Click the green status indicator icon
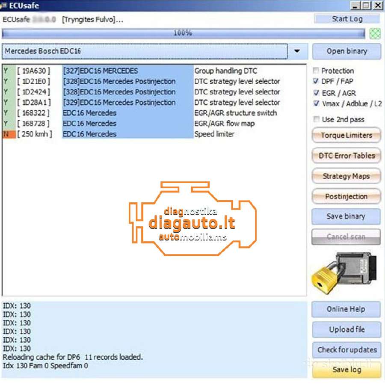The height and width of the screenshot is (385, 385). coord(375,33)
